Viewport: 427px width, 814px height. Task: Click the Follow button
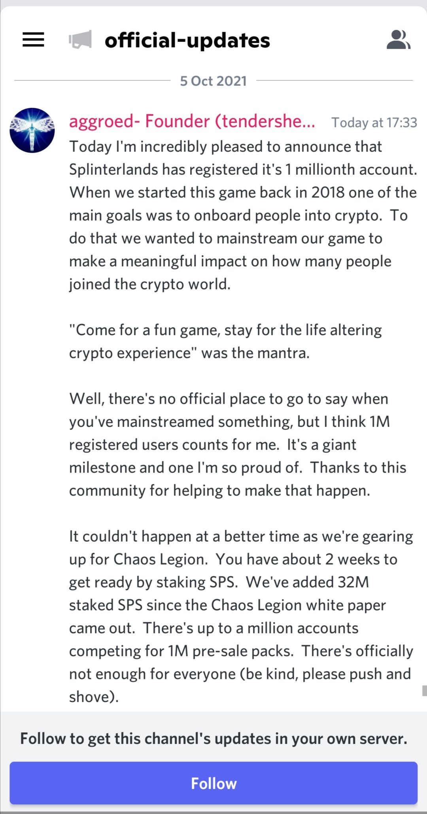[213, 783]
